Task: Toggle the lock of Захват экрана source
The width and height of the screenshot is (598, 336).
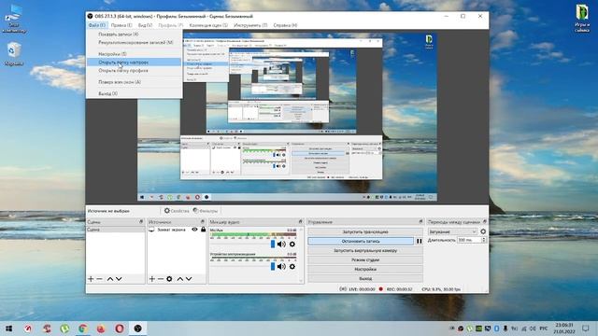Action: coord(204,230)
